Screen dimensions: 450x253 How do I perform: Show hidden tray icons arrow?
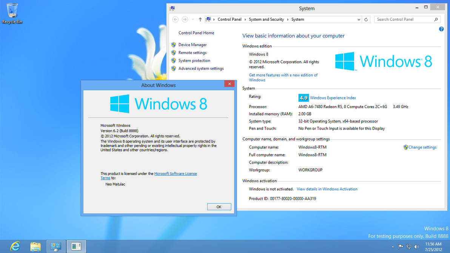393,247
